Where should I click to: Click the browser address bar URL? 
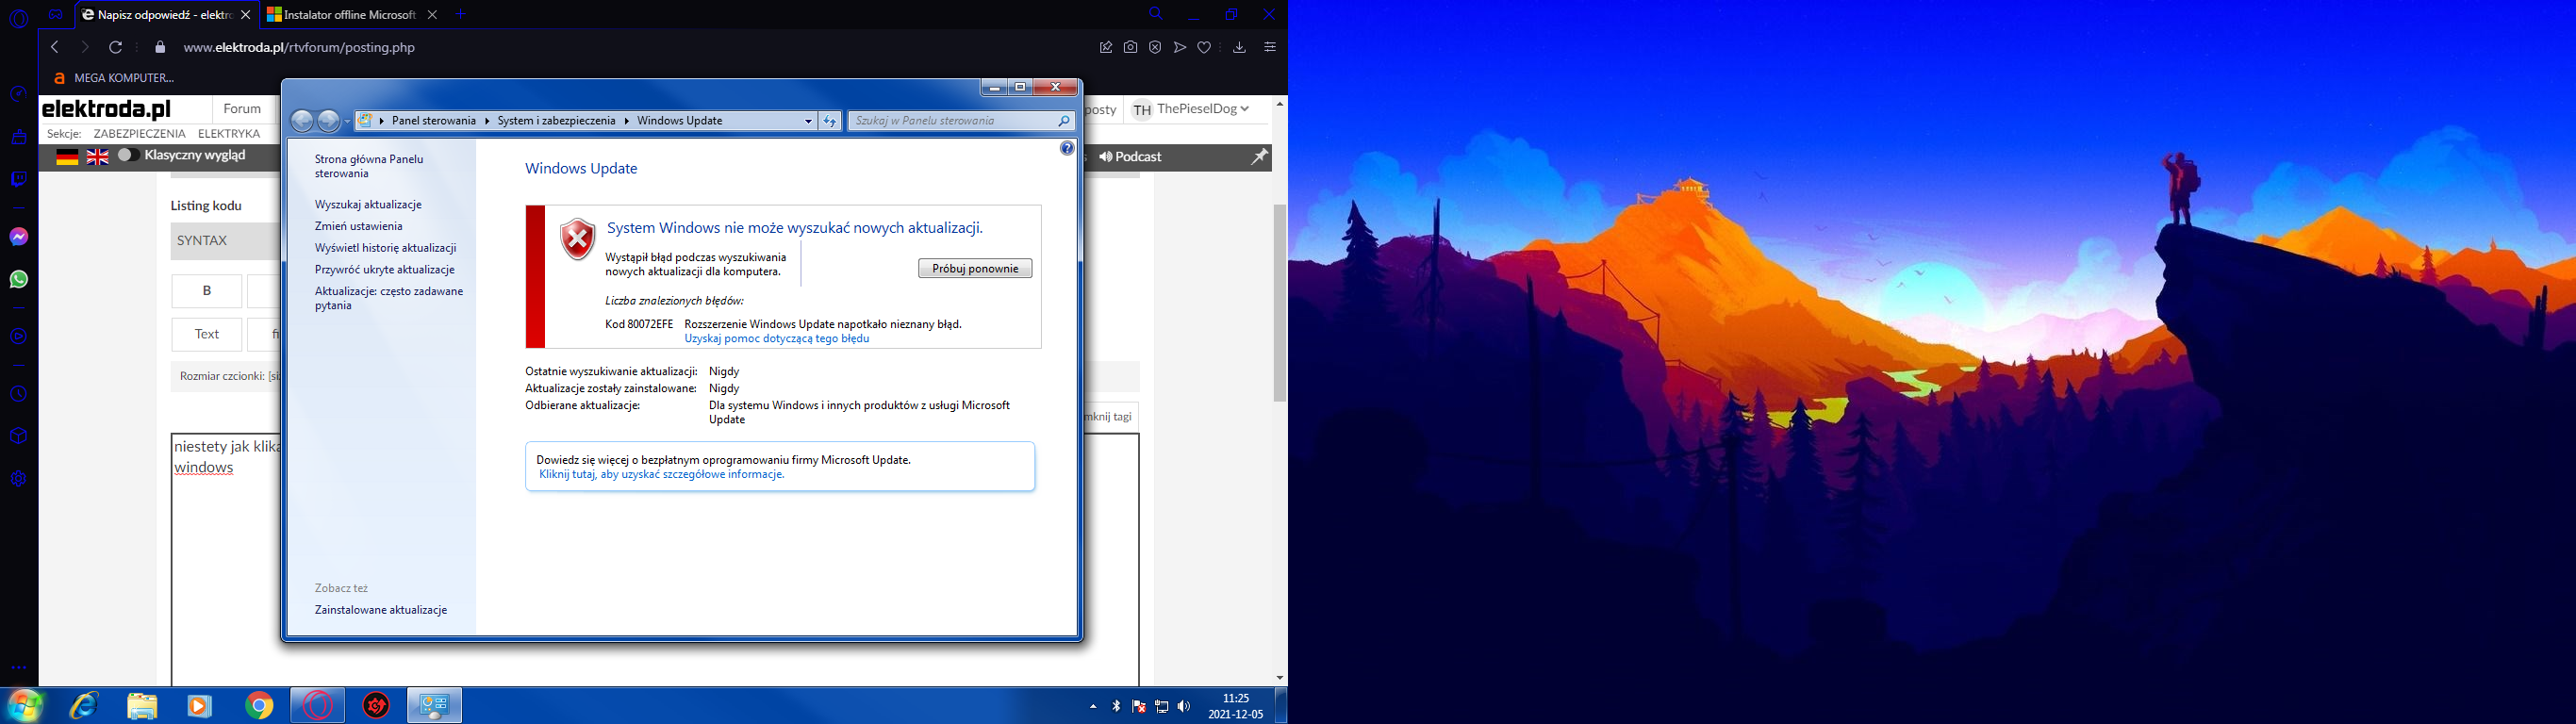pos(299,47)
